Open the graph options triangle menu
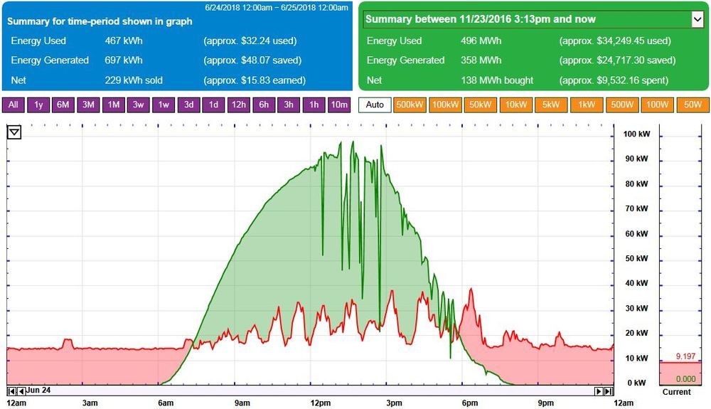711x409 pixels. coord(15,132)
